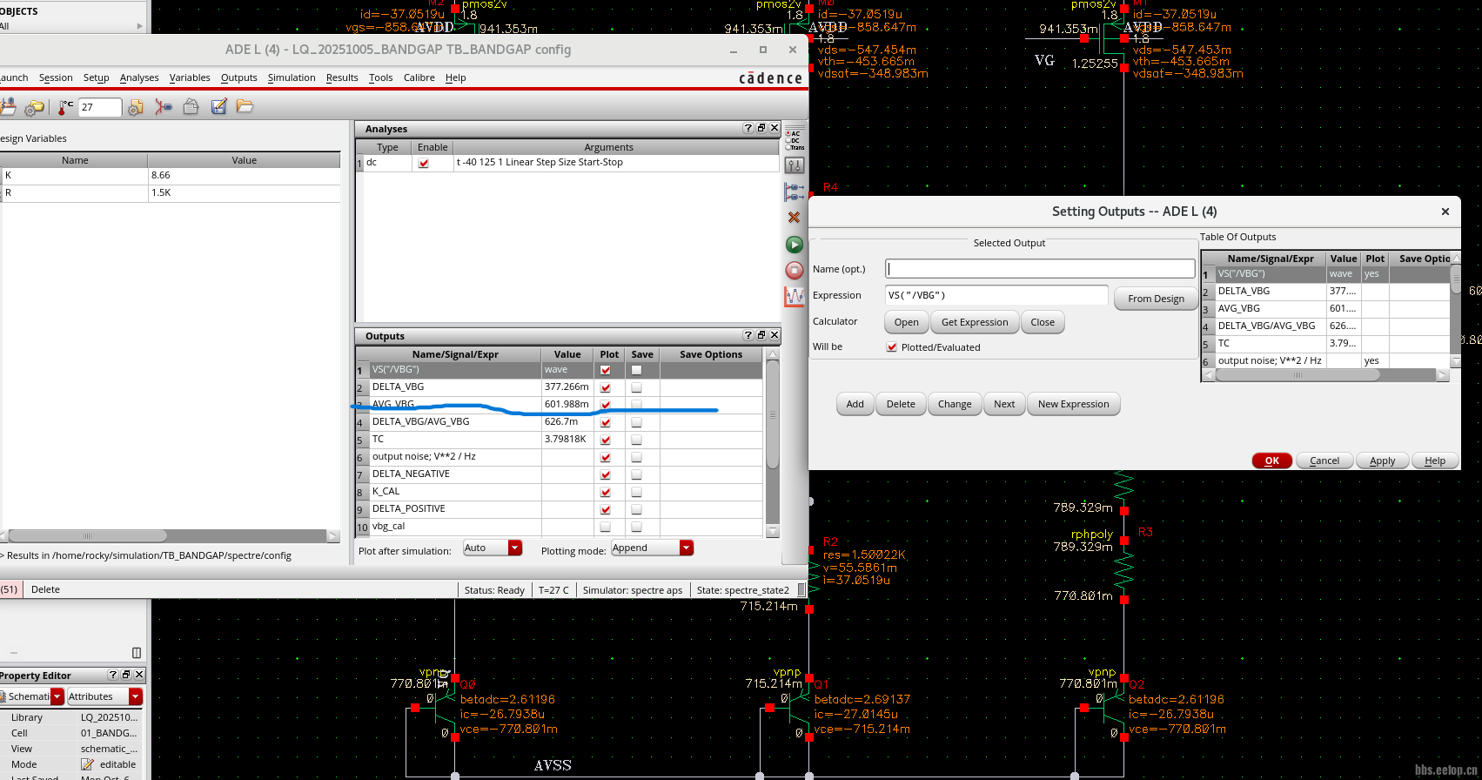Image resolution: width=1482 pixels, height=780 pixels.
Task: Click the orange X delete icon
Action: click(x=794, y=217)
